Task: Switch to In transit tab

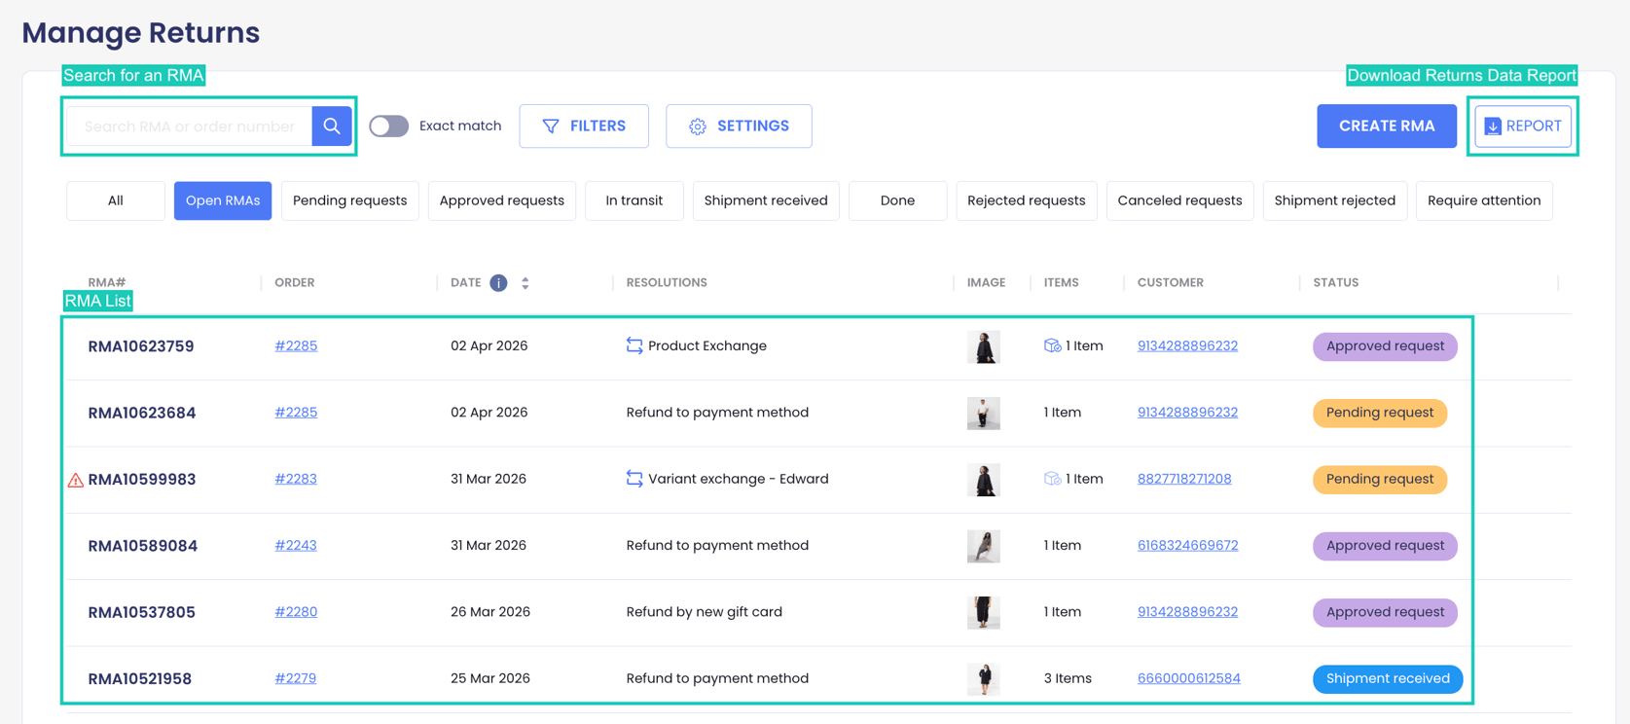Action: (634, 200)
